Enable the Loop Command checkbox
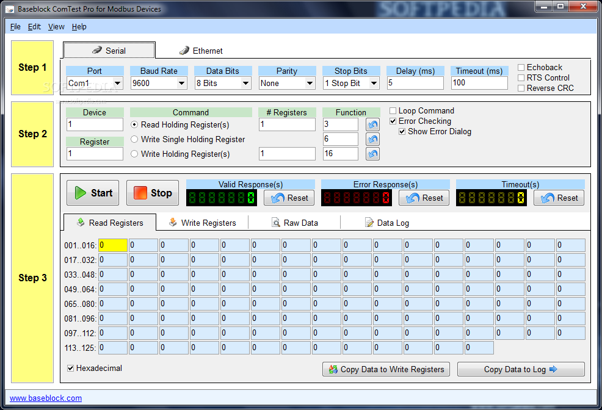Image resolution: width=602 pixels, height=410 pixels. [x=393, y=111]
